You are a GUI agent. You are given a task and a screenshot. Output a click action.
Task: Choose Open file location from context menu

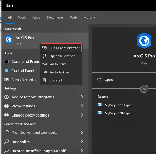[61, 56]
